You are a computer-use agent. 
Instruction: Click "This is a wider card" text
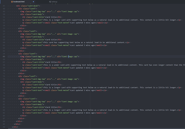point(54,65)
